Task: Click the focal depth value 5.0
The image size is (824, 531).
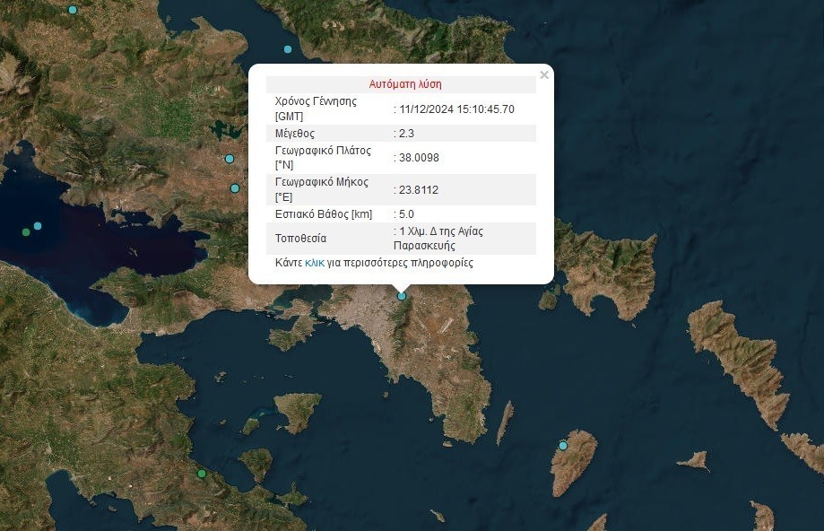Action: (406, 213)
